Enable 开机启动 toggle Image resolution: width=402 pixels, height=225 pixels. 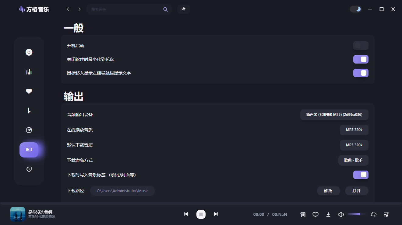[x=361, y=45]
